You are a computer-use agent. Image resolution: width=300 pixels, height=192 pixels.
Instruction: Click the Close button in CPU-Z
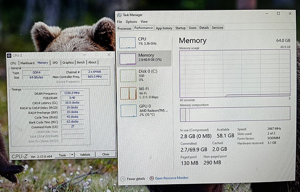coord(105,154)
